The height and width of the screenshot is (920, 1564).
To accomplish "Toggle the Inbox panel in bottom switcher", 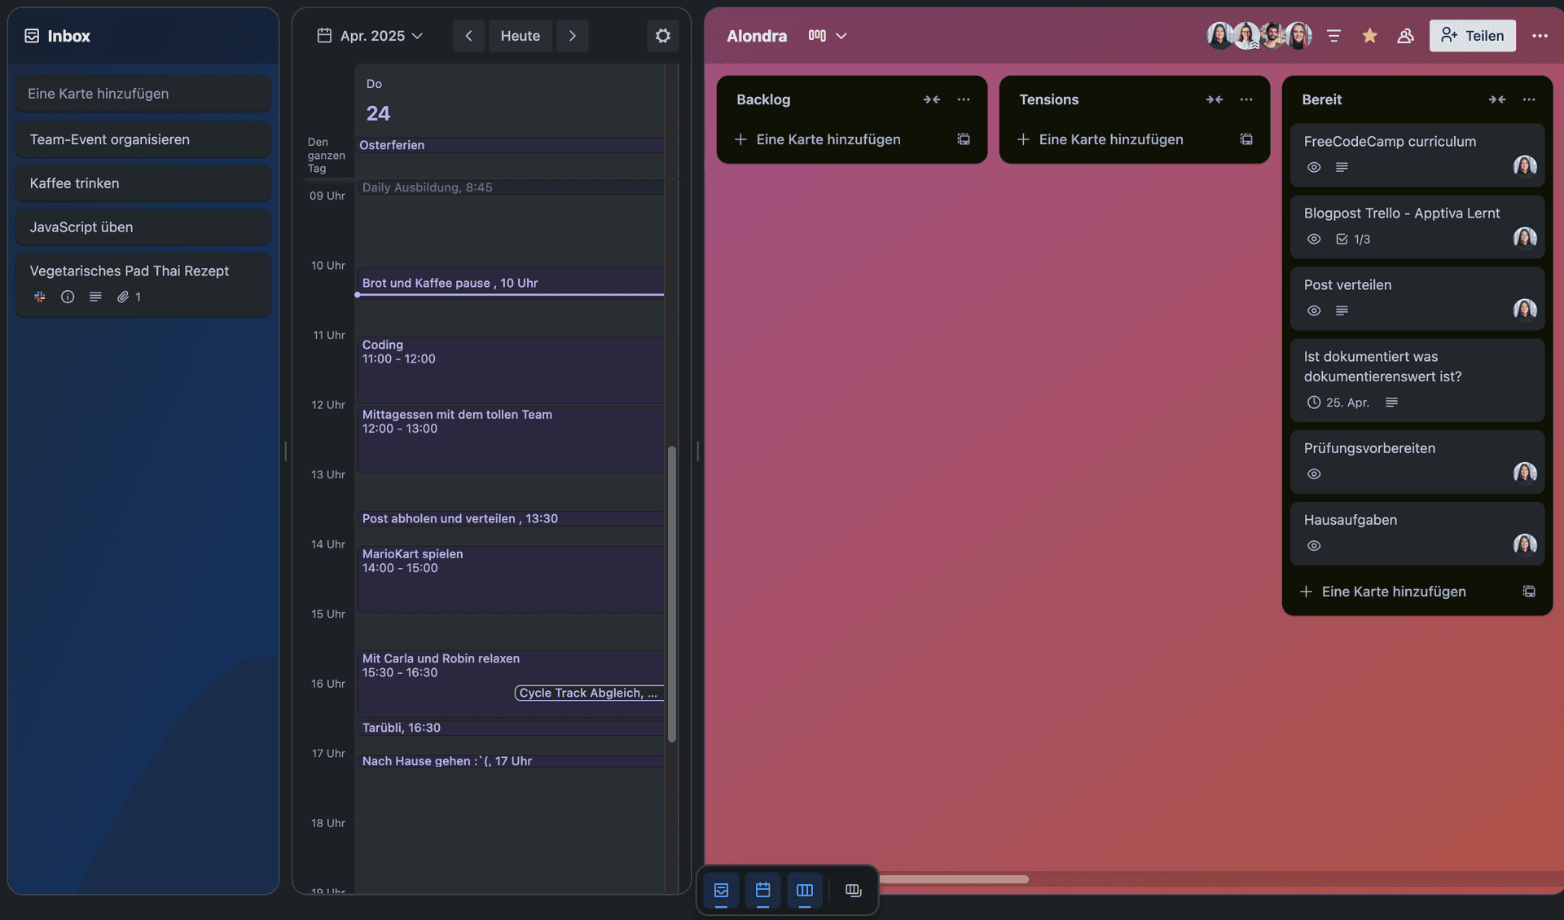I will [721, 890].
